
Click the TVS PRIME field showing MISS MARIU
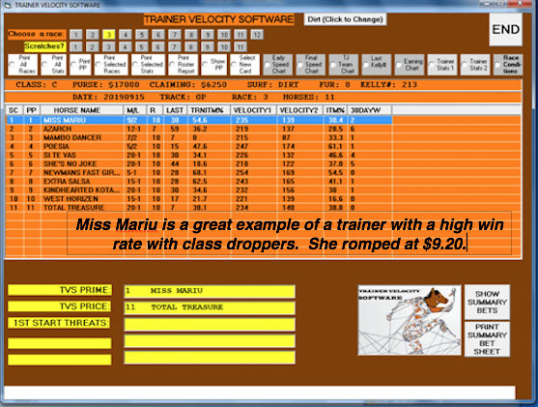[x=210, y=291]
